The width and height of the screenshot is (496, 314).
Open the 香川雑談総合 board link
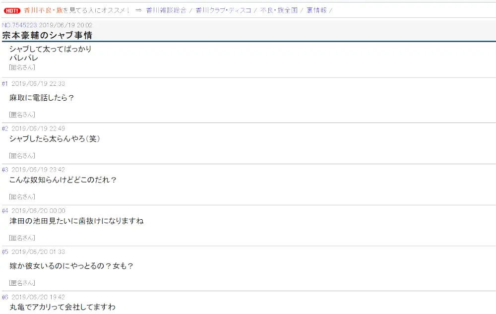click(x=166, y=10)
